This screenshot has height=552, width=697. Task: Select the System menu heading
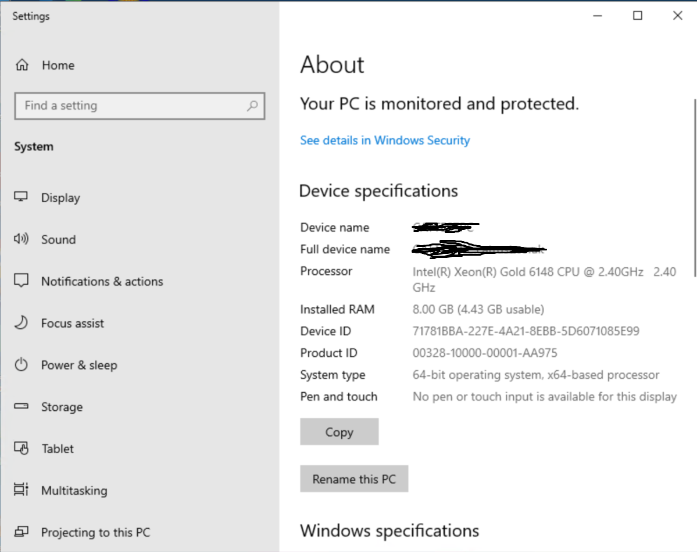pos(33,146)
